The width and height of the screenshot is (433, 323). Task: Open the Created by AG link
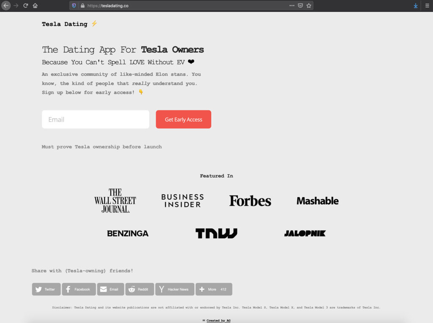tap(219, 320)
